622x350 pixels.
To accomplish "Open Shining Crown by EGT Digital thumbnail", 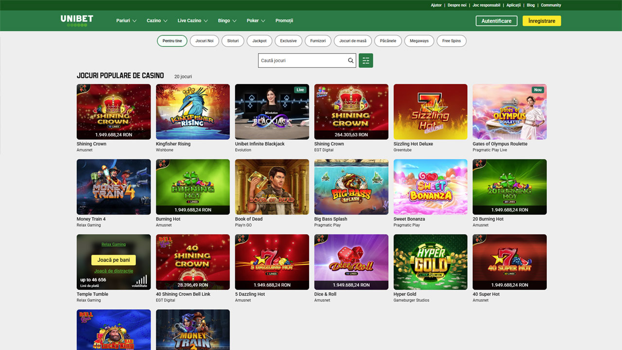I will (351, 112).
